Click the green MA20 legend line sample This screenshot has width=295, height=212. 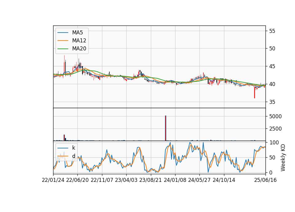[63, 49]
